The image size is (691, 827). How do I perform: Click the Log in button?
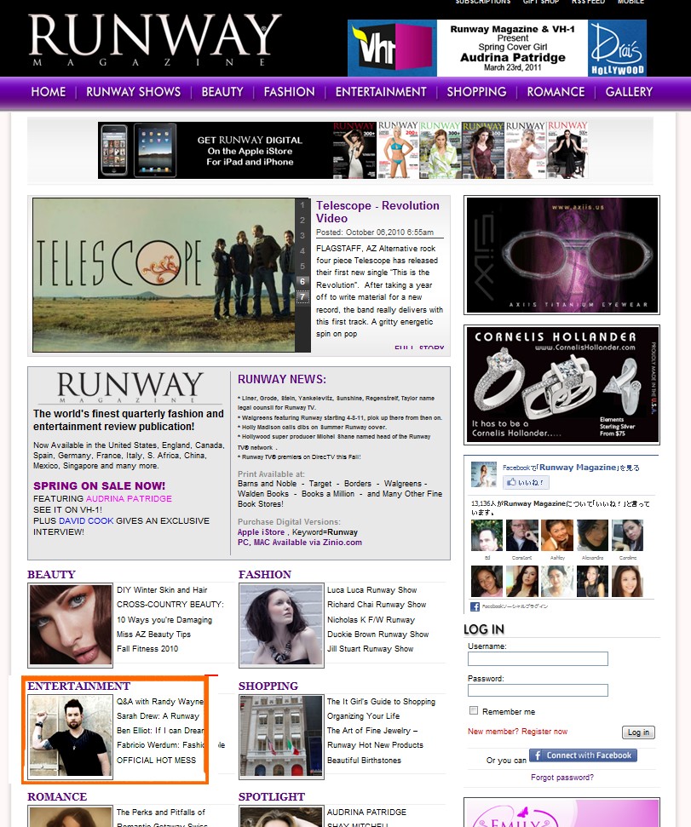coord(639,732)
